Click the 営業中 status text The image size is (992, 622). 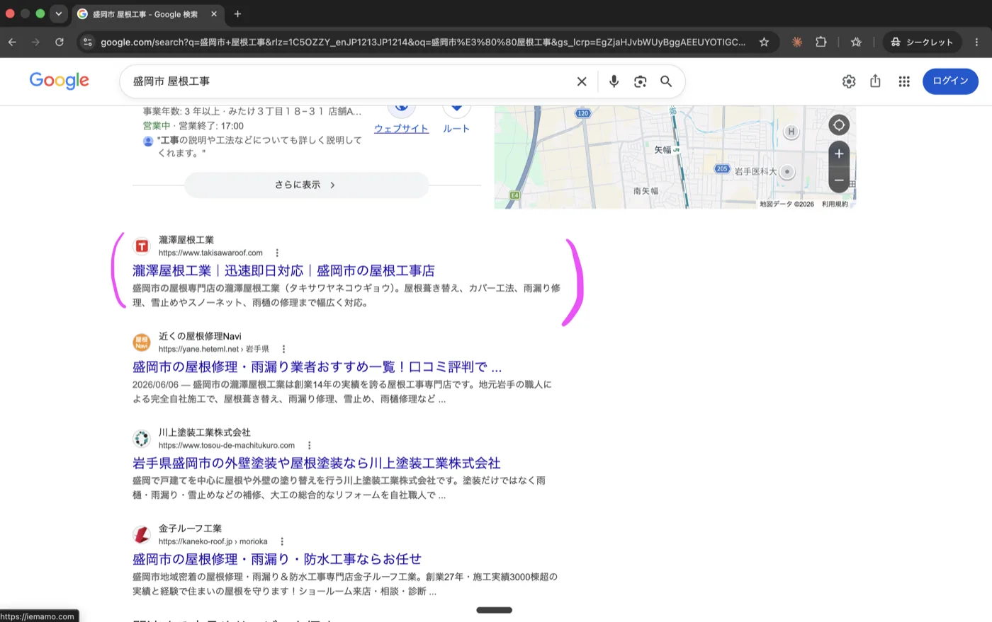[157, 126]
